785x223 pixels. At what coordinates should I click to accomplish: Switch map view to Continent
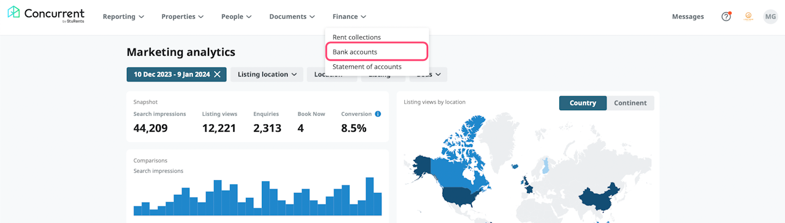coord(630,103)
